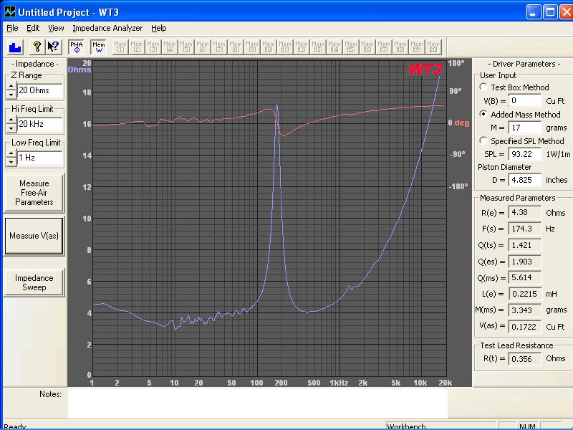
Task: Click the M(ms) value 3.343
Action: (x=524, y=310)
